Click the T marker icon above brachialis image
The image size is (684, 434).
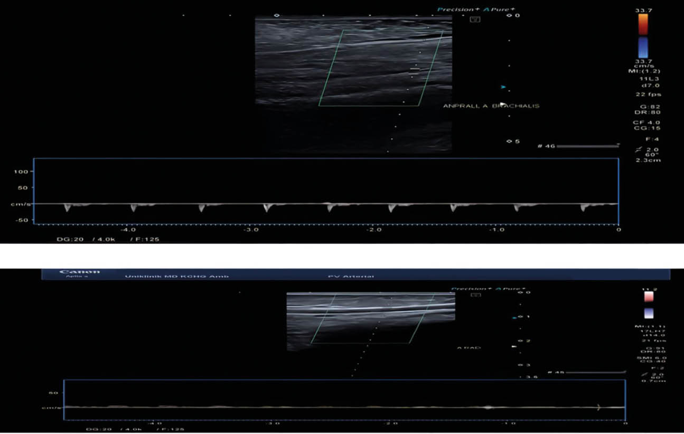click(x=475, y=20)
